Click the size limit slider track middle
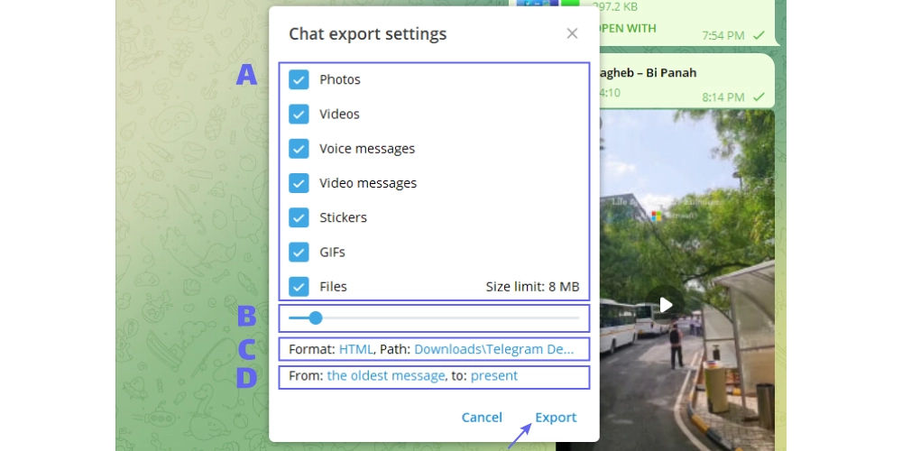Viewport: 902px width, 451px height. [434, 318]
